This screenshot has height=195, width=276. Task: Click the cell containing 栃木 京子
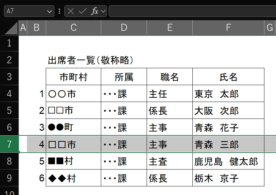pos(228,178)
